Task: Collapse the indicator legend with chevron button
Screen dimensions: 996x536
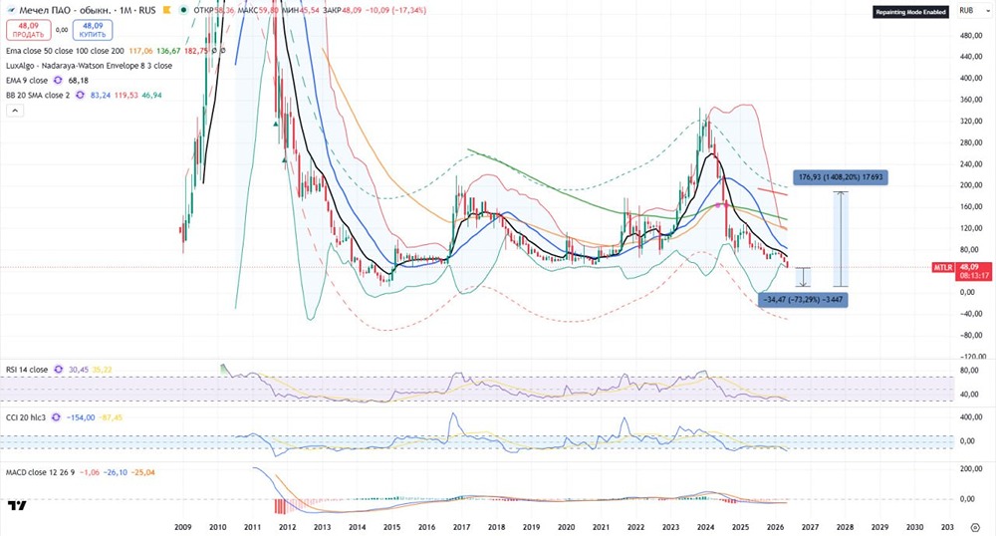Action: click(x=15, y=111)
